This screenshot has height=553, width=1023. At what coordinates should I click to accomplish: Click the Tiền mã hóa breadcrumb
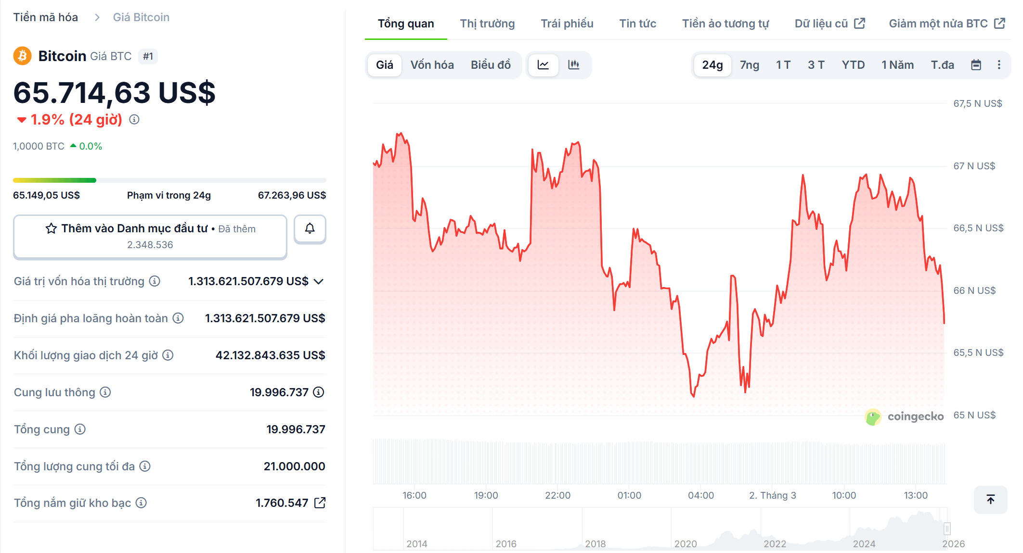[x=45, y=17]
